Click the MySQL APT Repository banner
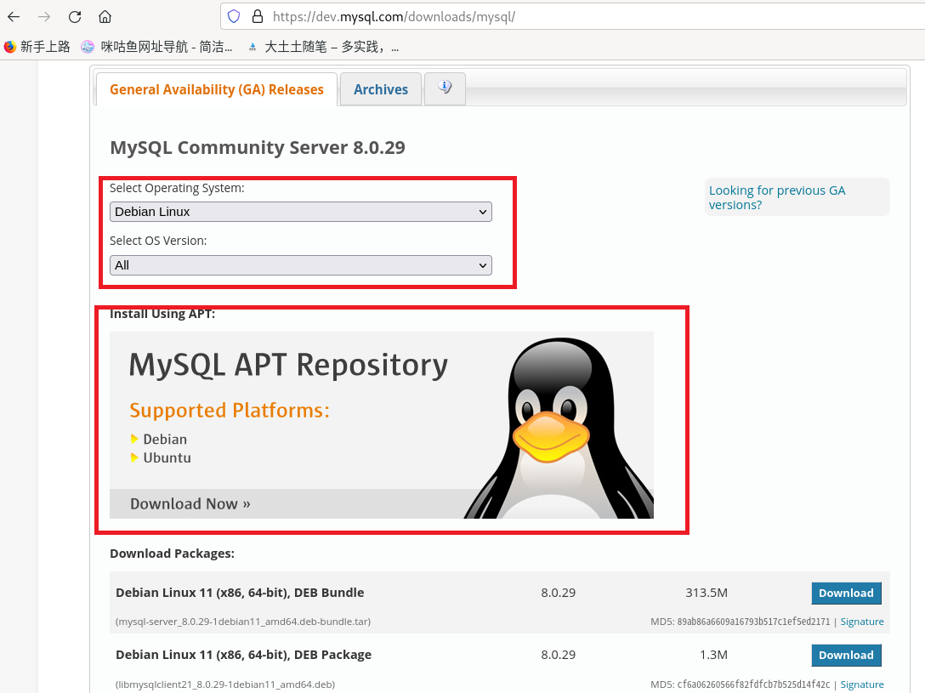Screen dimensions: 925x693 (x=382, y=425)
